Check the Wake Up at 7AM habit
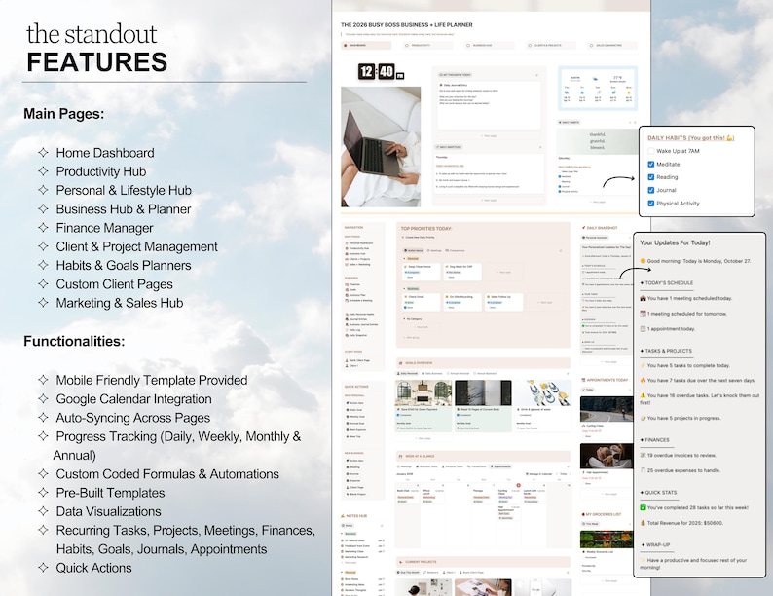This screenshot has height=596, width=773. (650, 151)
